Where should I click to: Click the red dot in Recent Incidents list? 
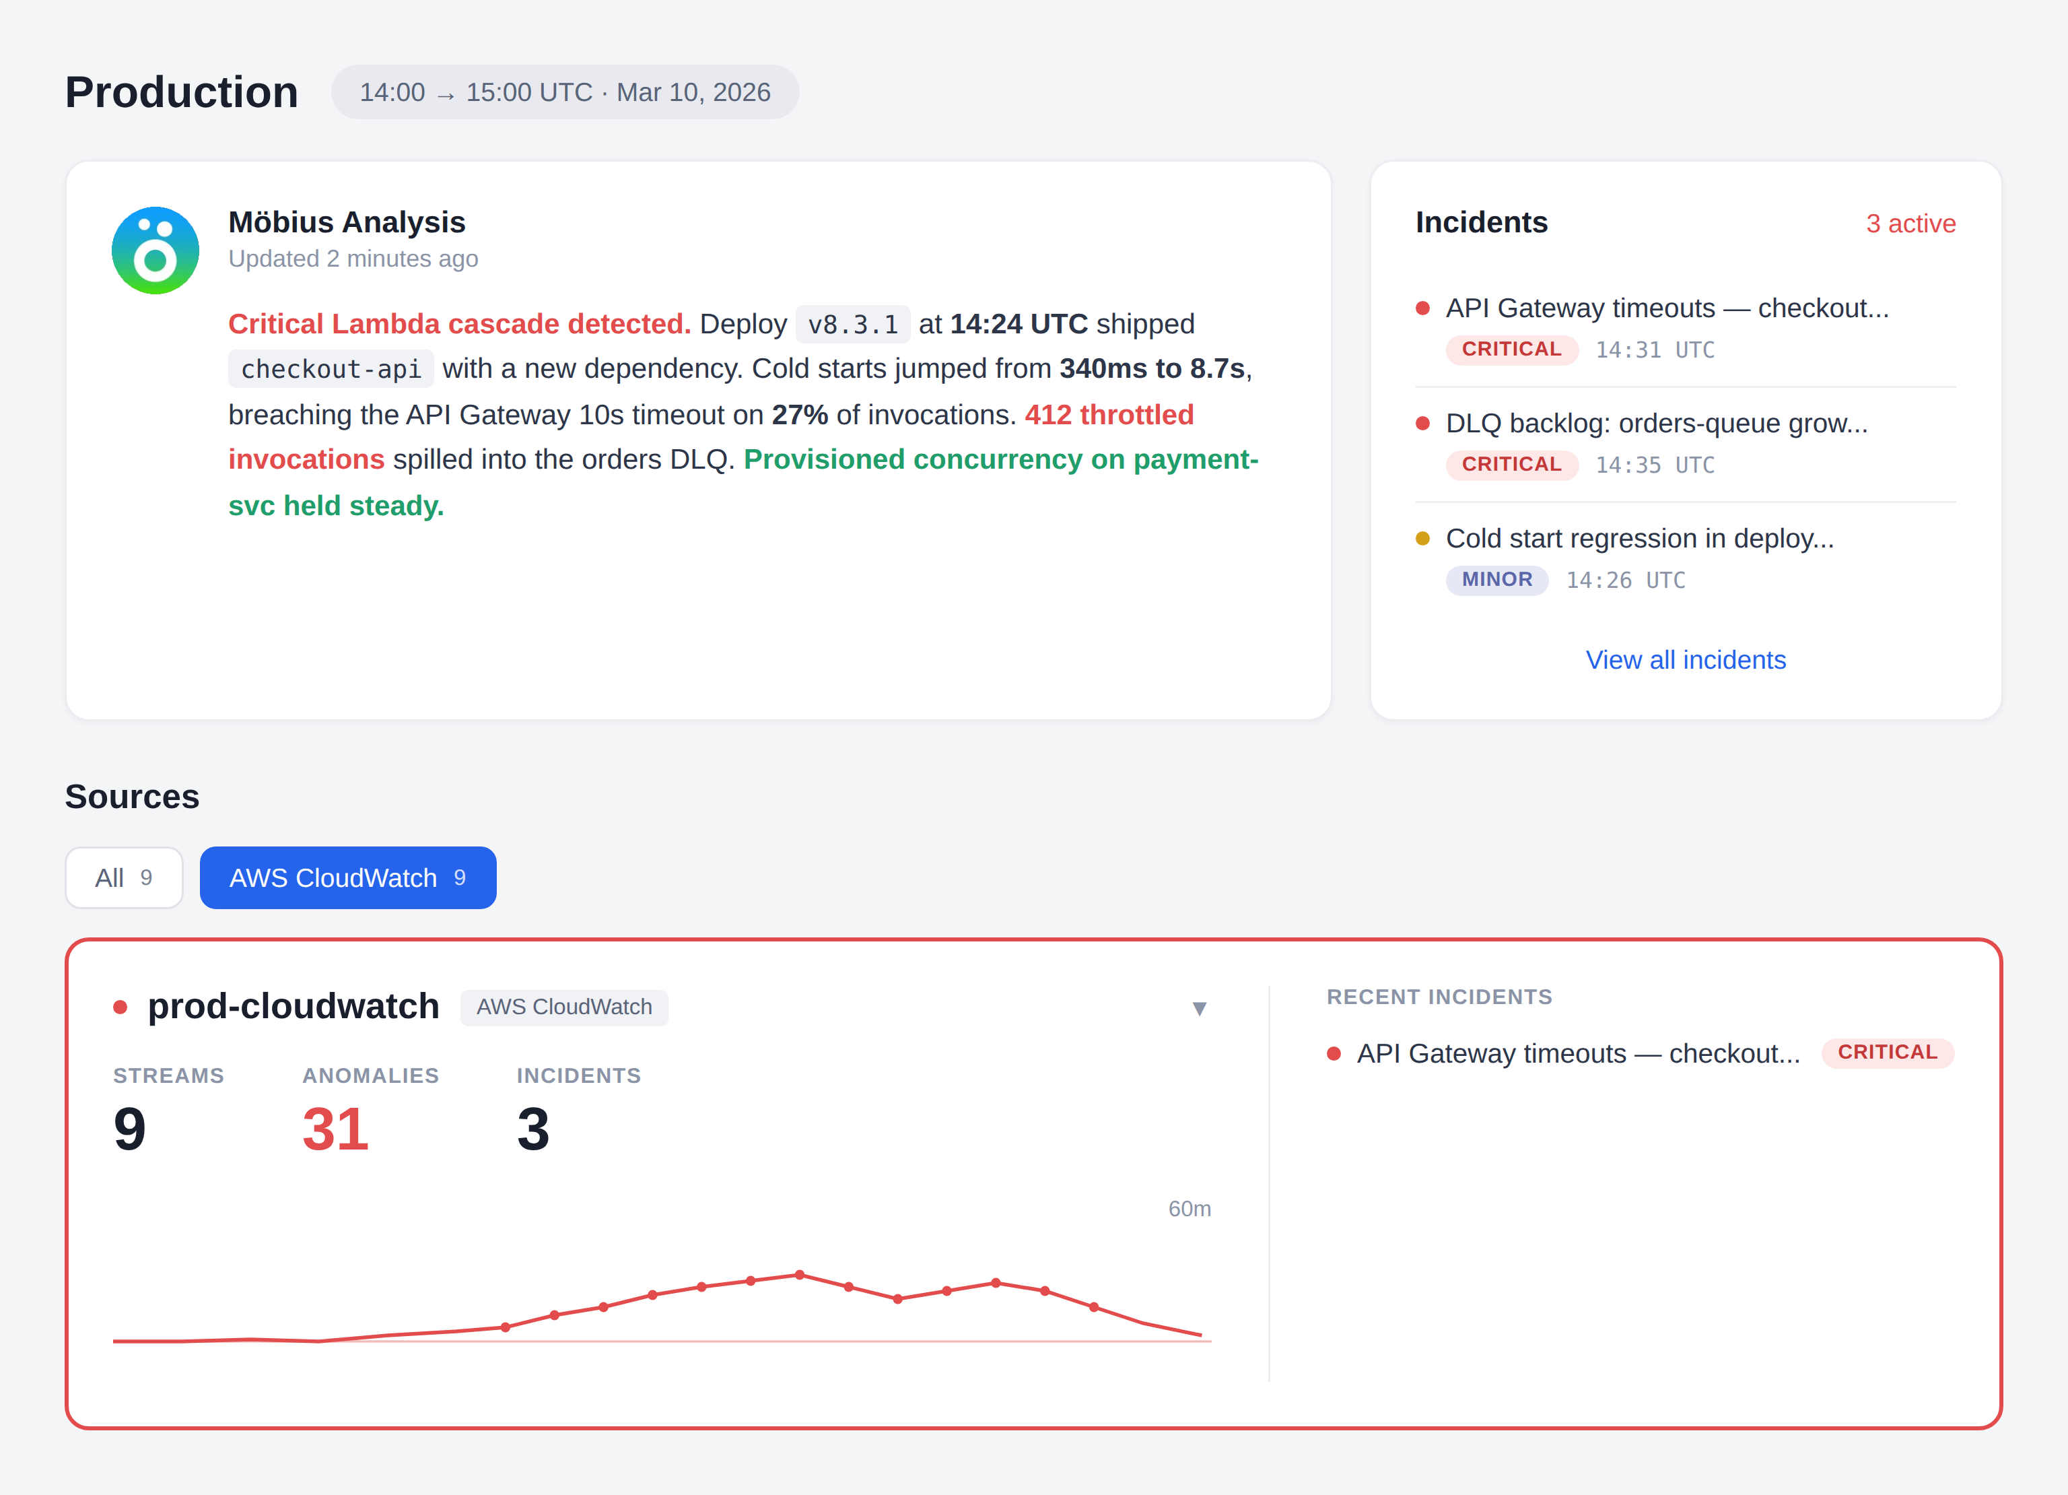point(1333,1053)
